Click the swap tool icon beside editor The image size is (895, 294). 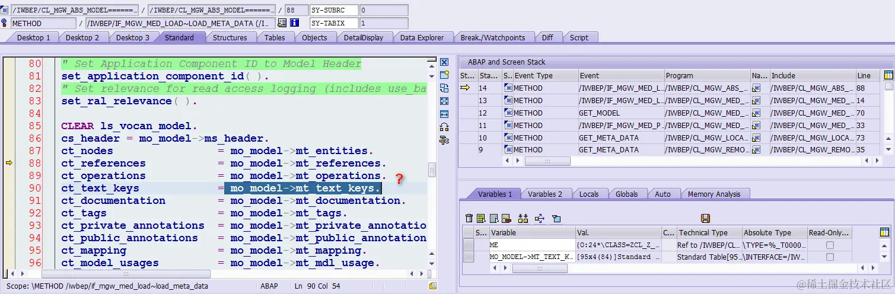click(x=444, y=88)
